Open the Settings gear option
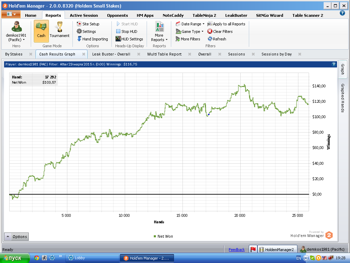This screenshot has width=350, height=263. (x=86, y=32)
